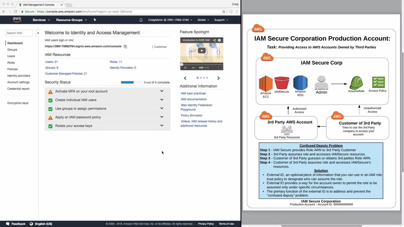This screenshot has width=404, height=227.
Task: Open the notifications bell
Action: [x=141, y=20]
